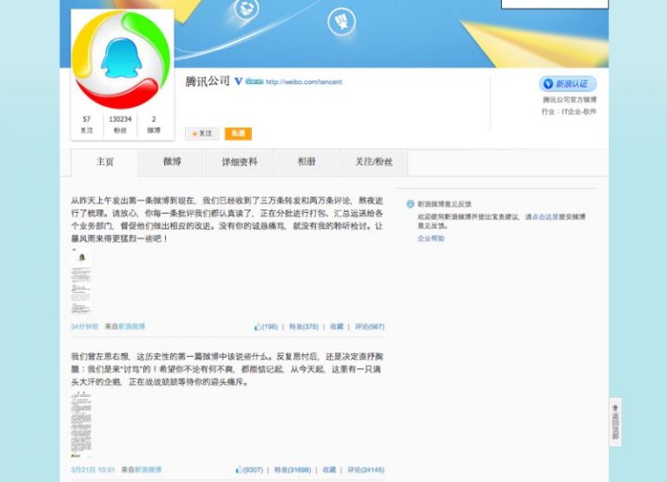Open the 相册 tab
The height and width of the screenshot is (482, 667).
[x=307, y=162]
